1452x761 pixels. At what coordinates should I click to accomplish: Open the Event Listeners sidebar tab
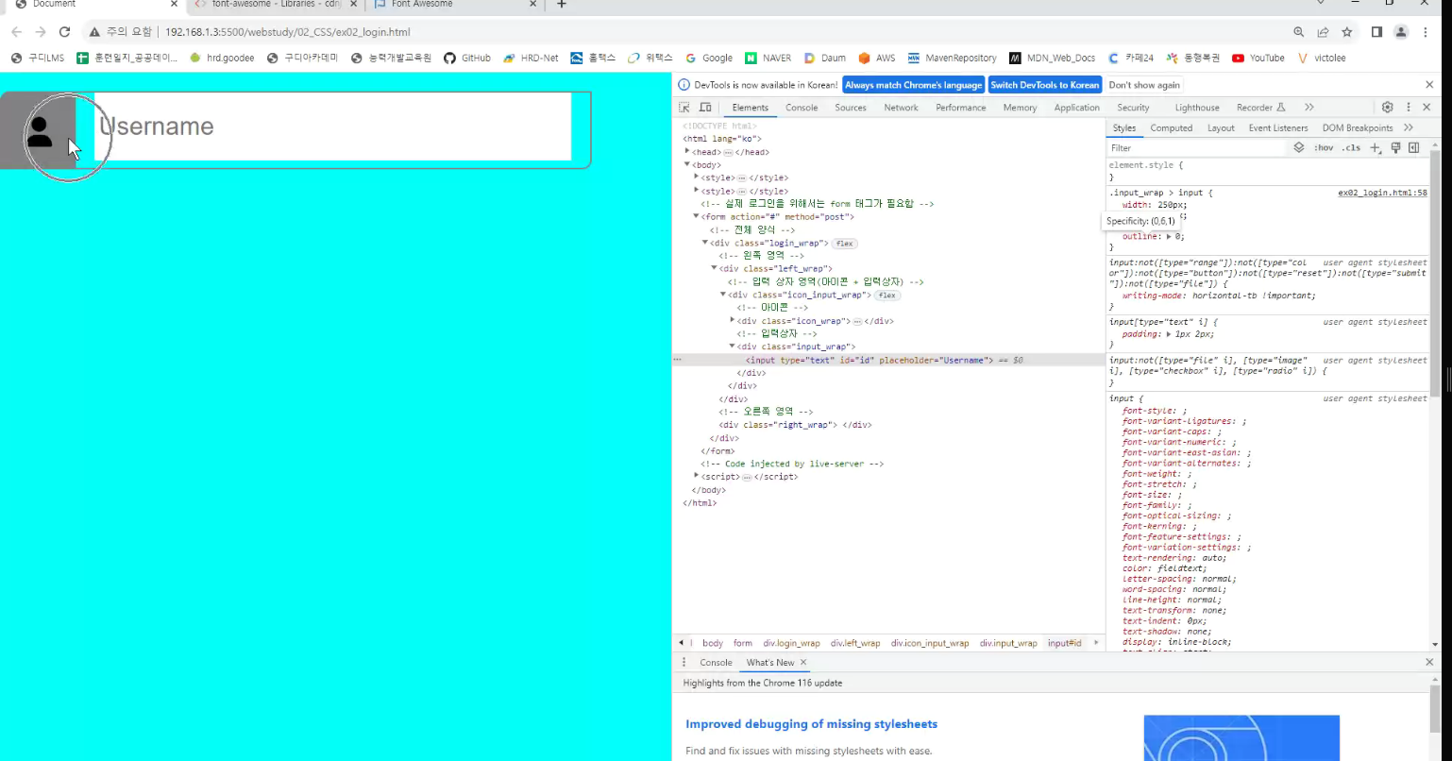tap(1278, 127)
